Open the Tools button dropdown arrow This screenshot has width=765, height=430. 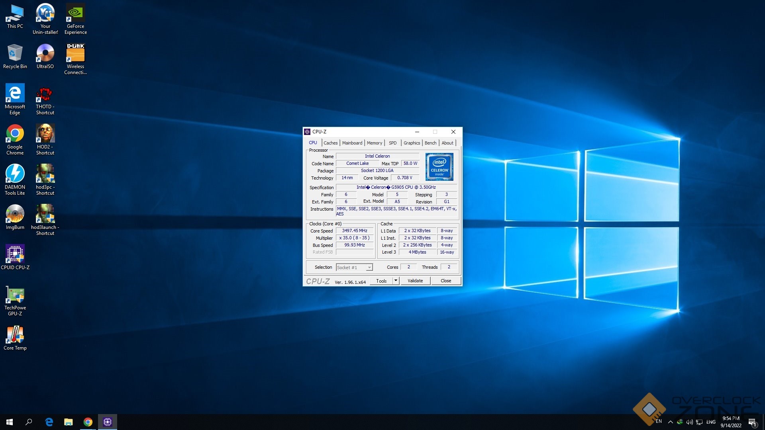pyautogui.click(x=396, y=281)
